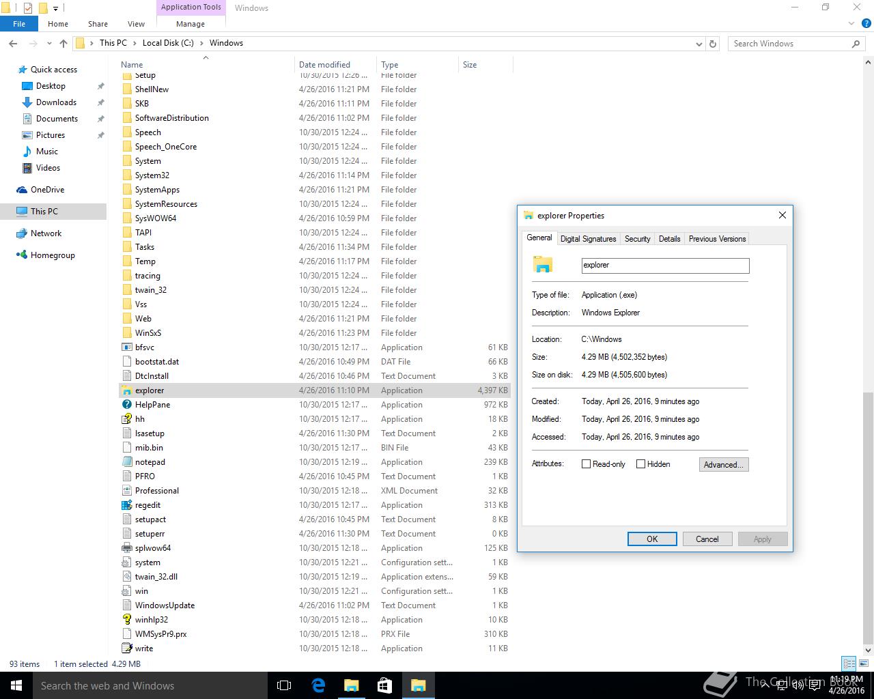Viewport: 874px width, 699px height.
Task: Click the search magnifier icon
Action: tap(856, 43)
